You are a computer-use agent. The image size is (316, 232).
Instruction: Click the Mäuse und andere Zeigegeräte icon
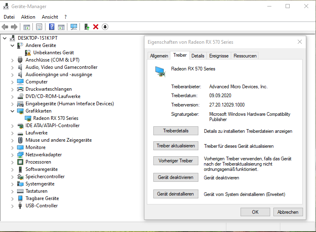(x=20, y=140)
